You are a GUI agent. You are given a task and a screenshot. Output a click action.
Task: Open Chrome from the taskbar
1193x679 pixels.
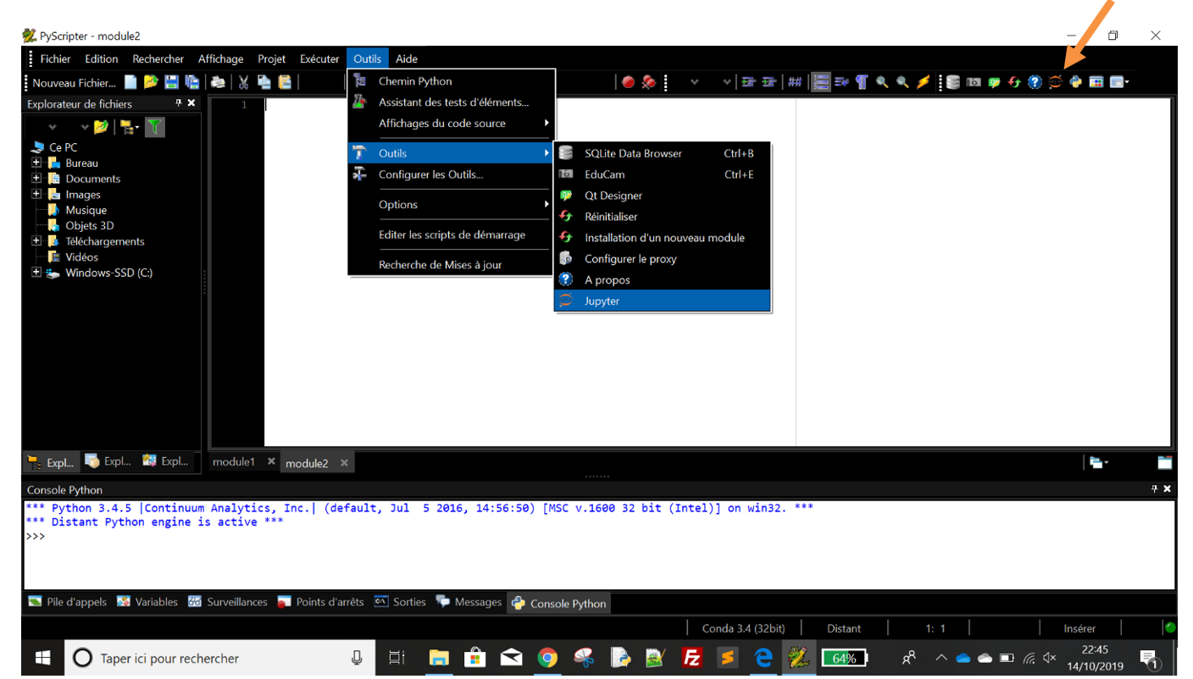(x=547, y=658)
